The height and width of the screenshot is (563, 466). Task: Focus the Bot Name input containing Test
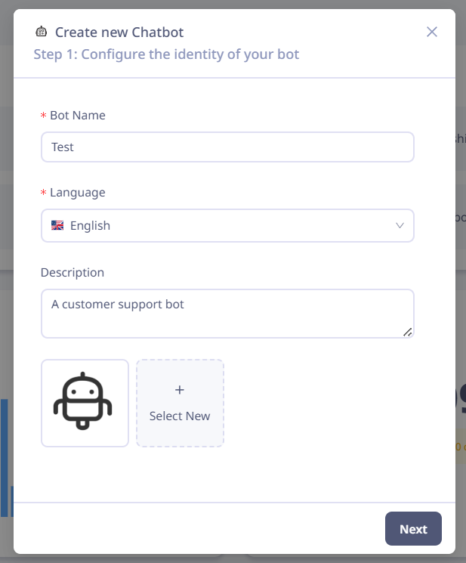click(x=227, y=147)
